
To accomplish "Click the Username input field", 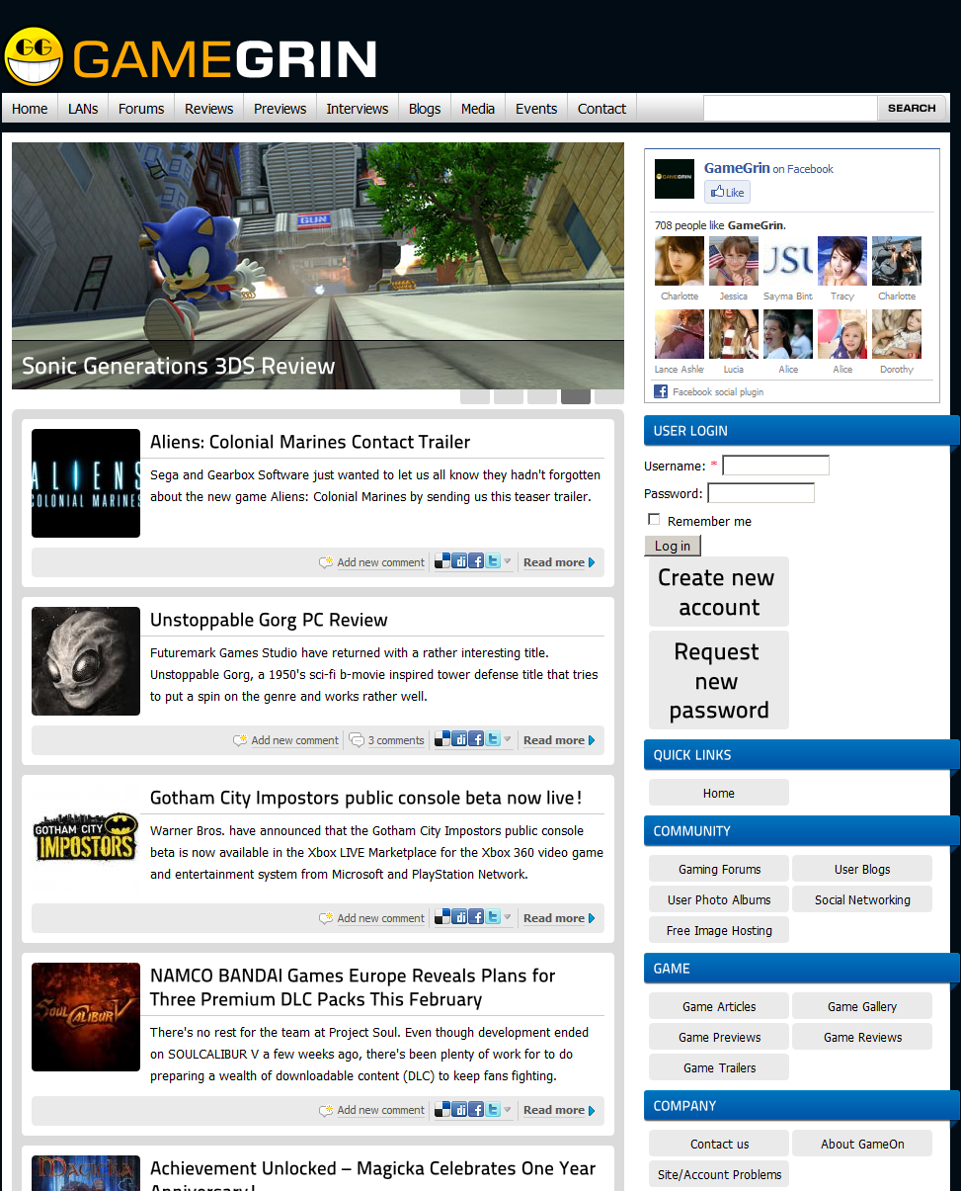I will (x=775, y=466).
